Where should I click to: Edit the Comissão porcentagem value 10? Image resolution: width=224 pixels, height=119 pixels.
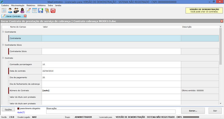(x=111, y=64)
